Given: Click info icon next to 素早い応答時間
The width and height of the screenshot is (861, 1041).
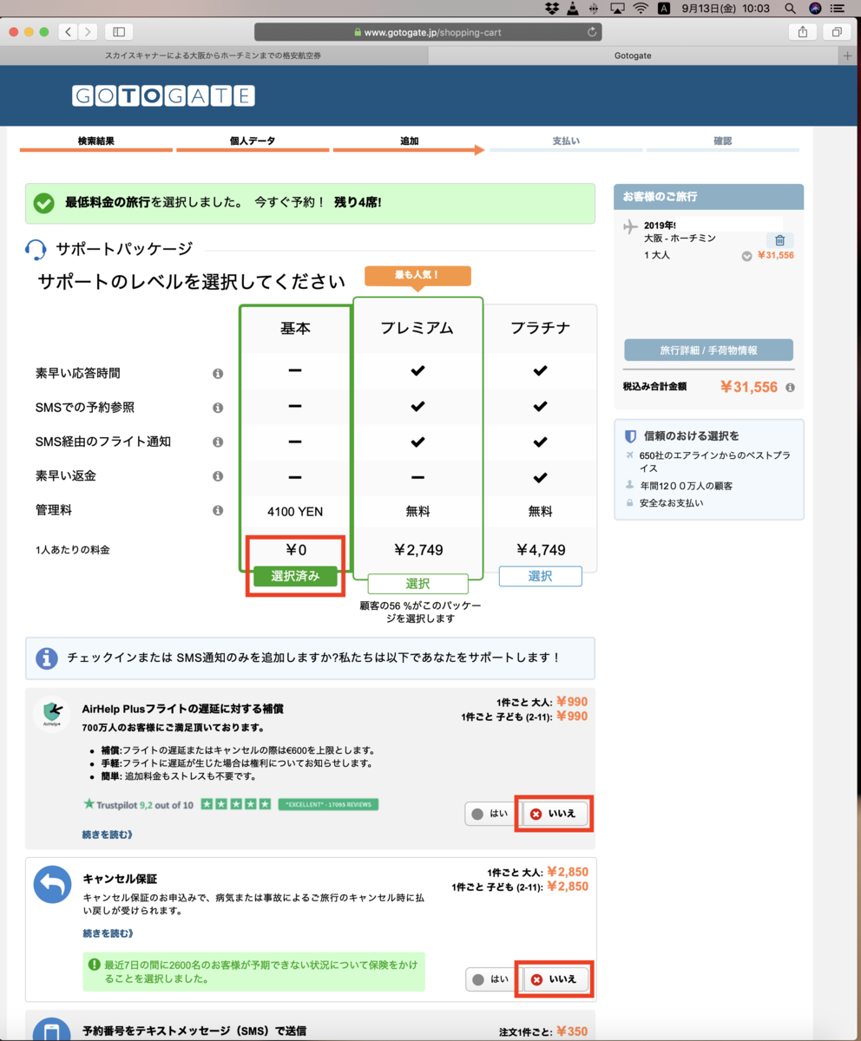Looking at the screenshot, I should 218,373.
